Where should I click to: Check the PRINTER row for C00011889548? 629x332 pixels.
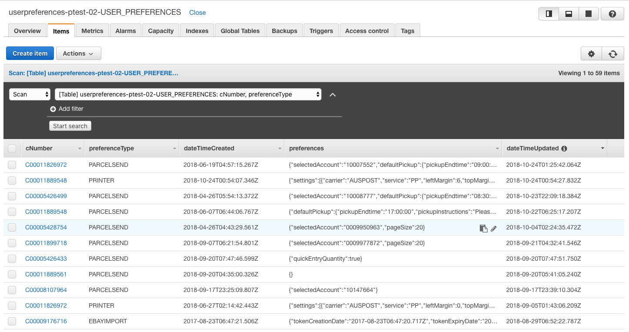tap(12, 180)
